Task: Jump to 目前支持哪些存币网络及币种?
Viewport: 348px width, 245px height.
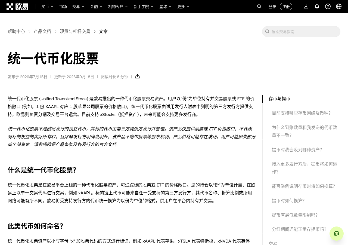Action: click(301, 113)
